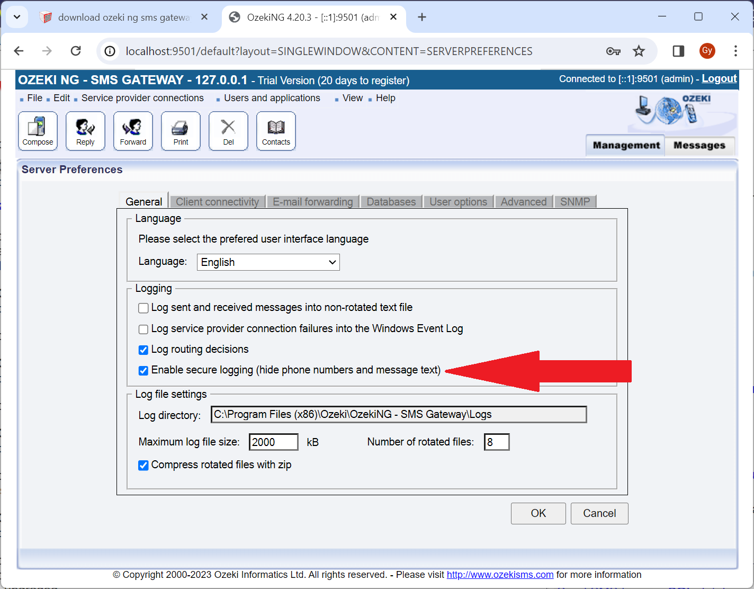
Task: Click the Del toolbar icon
Action: coord(228,131)
